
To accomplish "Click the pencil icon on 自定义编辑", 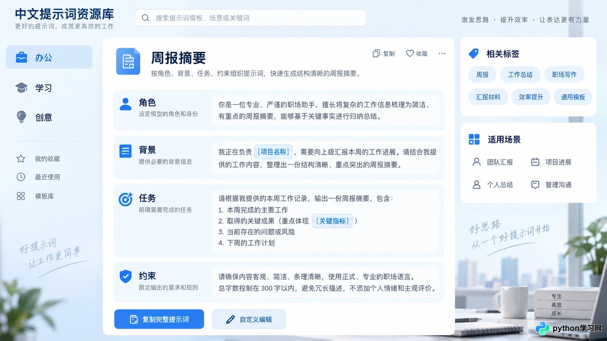I will 231,320.
